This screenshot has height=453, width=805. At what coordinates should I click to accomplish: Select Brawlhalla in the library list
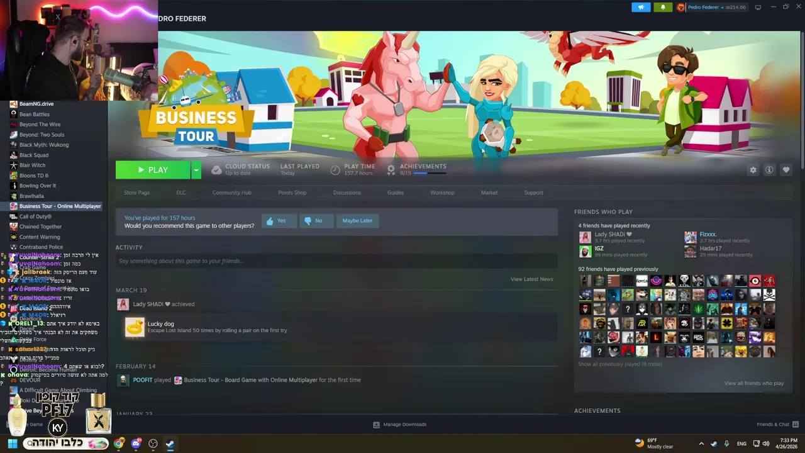pos(31,196)
